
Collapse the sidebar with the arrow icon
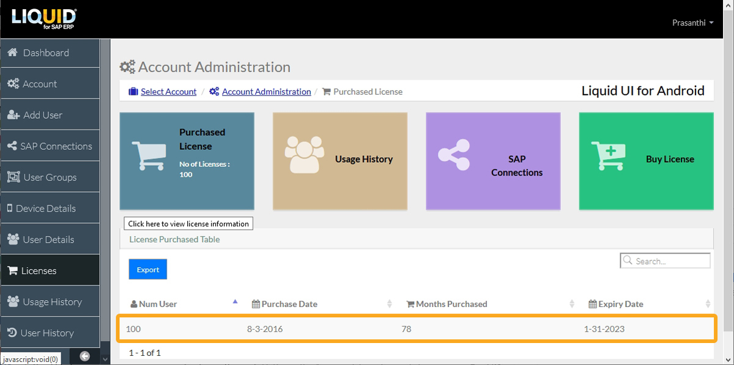[x=85, y=356]
